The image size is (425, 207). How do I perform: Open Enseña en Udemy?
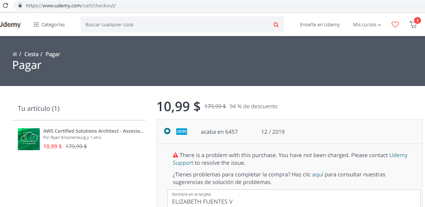[x=320, y=25]
